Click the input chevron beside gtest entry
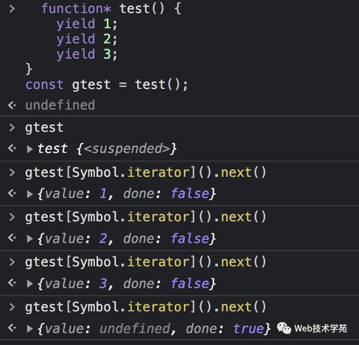359x345 pixels. (x=12, y=128)
